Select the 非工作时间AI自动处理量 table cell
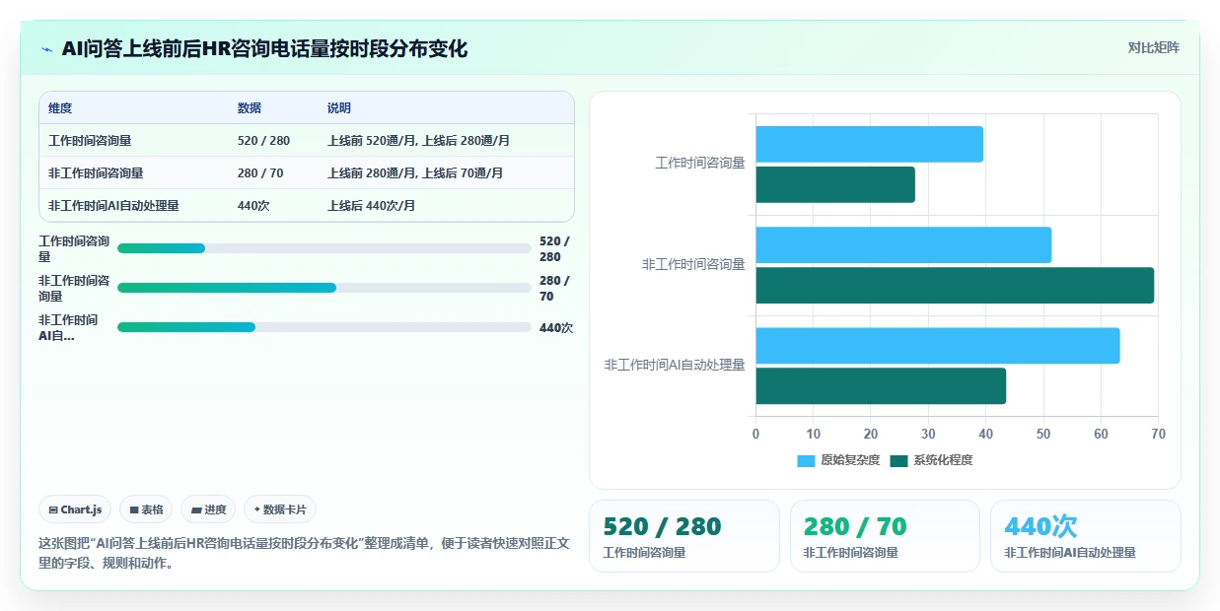 click(113, 206)
